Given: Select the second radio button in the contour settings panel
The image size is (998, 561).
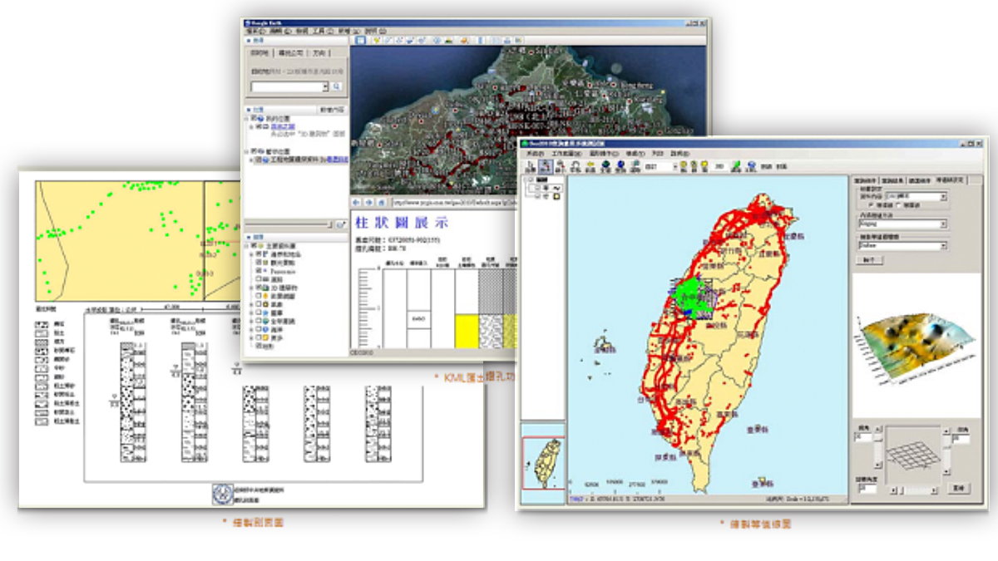Looking at the screenshot, I should (899, 204).
